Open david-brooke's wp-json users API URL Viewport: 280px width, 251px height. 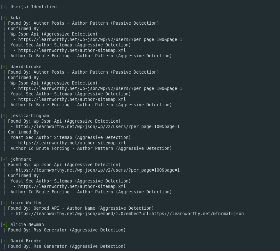[x=100, y=88]
